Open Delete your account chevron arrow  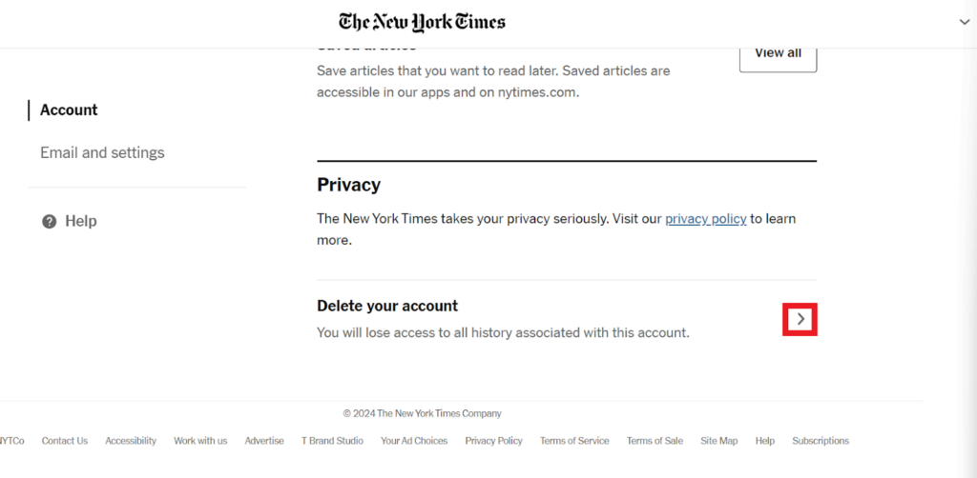coord(800,321)
